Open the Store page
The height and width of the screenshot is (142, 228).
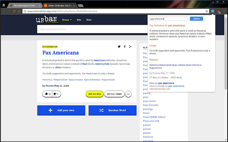tap(89, 20)
